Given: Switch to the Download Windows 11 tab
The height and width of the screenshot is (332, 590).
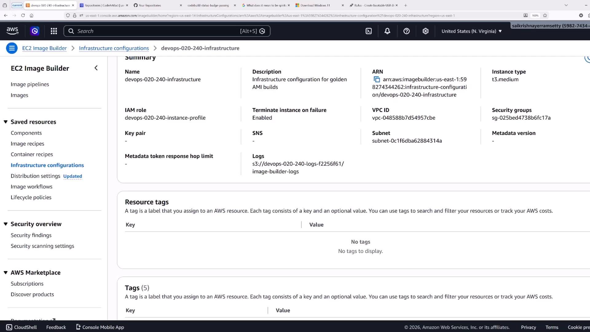Looking at the screenshot, I should (319, 5).
